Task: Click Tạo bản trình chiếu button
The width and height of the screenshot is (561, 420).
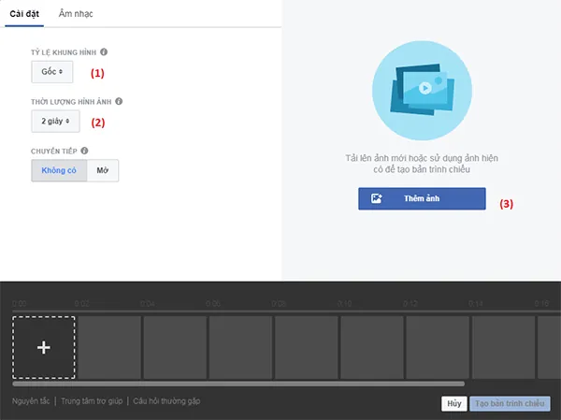Action: pyautogui.click(x=510, y=403)
